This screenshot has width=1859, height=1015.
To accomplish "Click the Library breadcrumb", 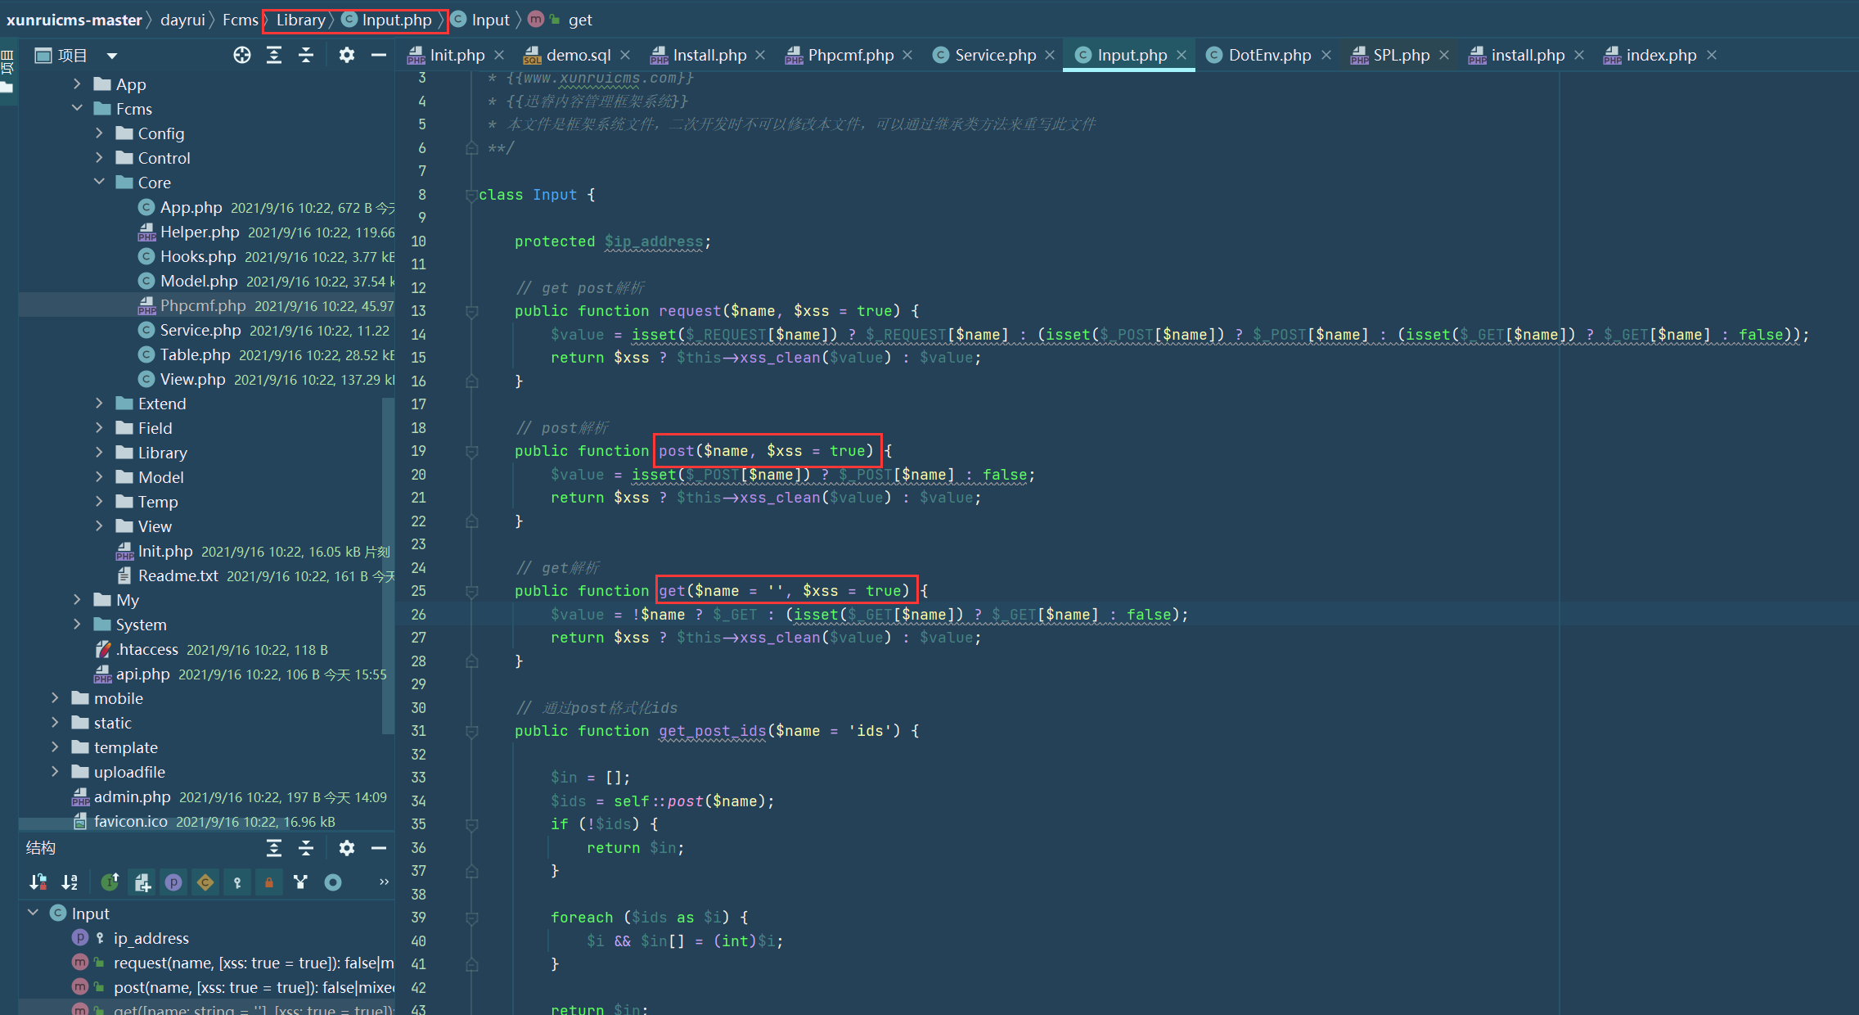I will click(x=300, y=20).
